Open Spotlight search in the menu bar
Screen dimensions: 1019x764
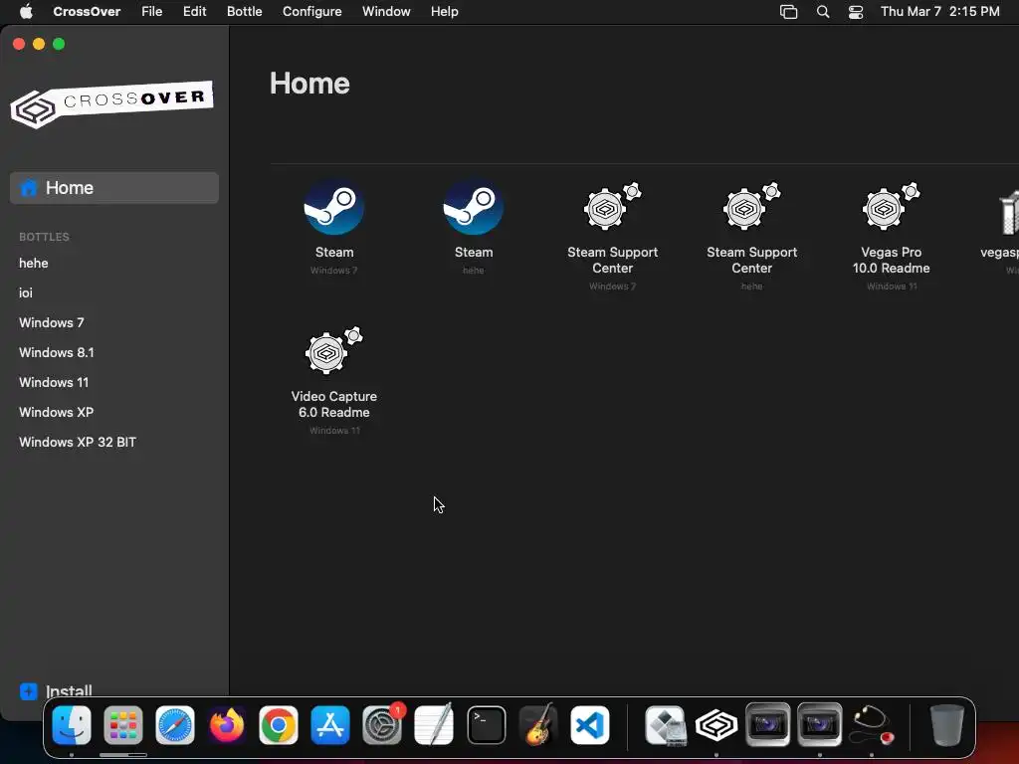pyautogui.click(x=823, y=12)
